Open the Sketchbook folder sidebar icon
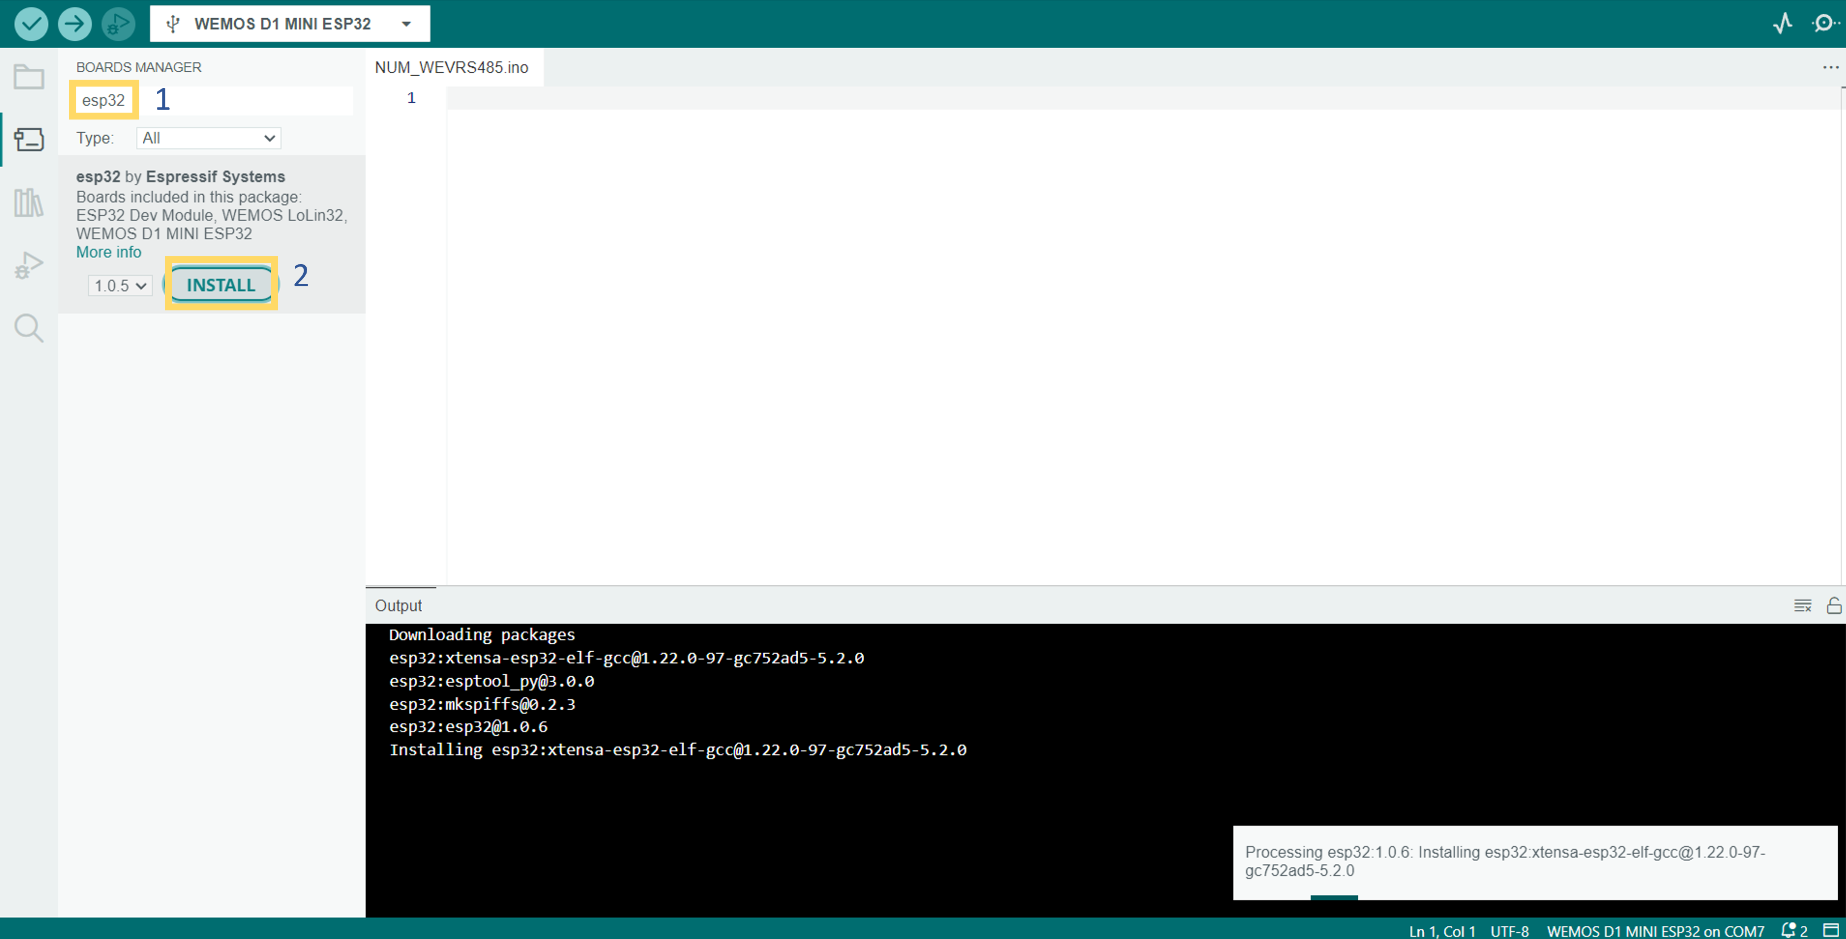Image resolution: width=1846 pixels, height=939 pixels. click(x=29, y=77)
